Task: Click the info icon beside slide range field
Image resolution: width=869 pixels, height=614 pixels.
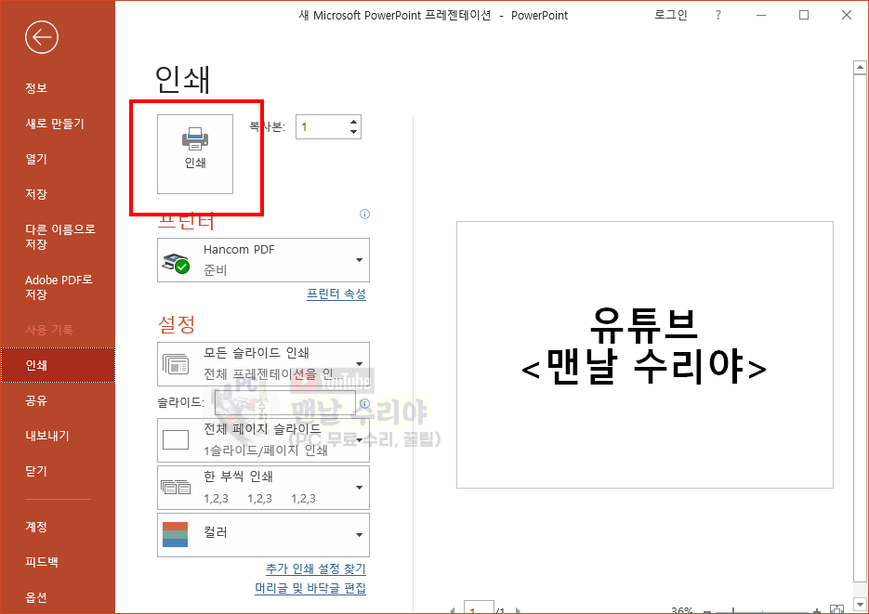Action: [364, 404]
